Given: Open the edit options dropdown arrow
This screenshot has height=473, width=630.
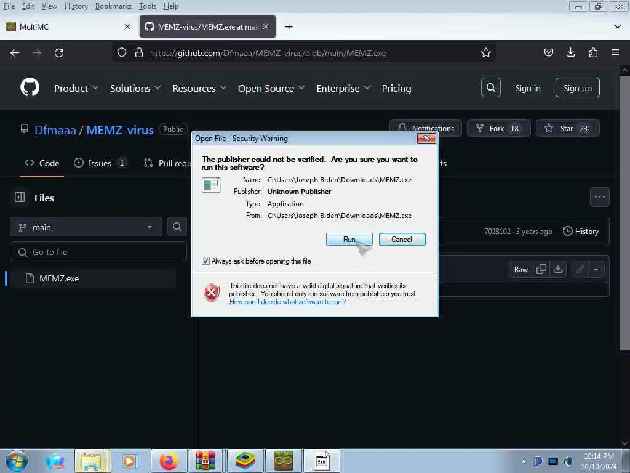Looking at the screenshot, I should click(x=596, y=269).
